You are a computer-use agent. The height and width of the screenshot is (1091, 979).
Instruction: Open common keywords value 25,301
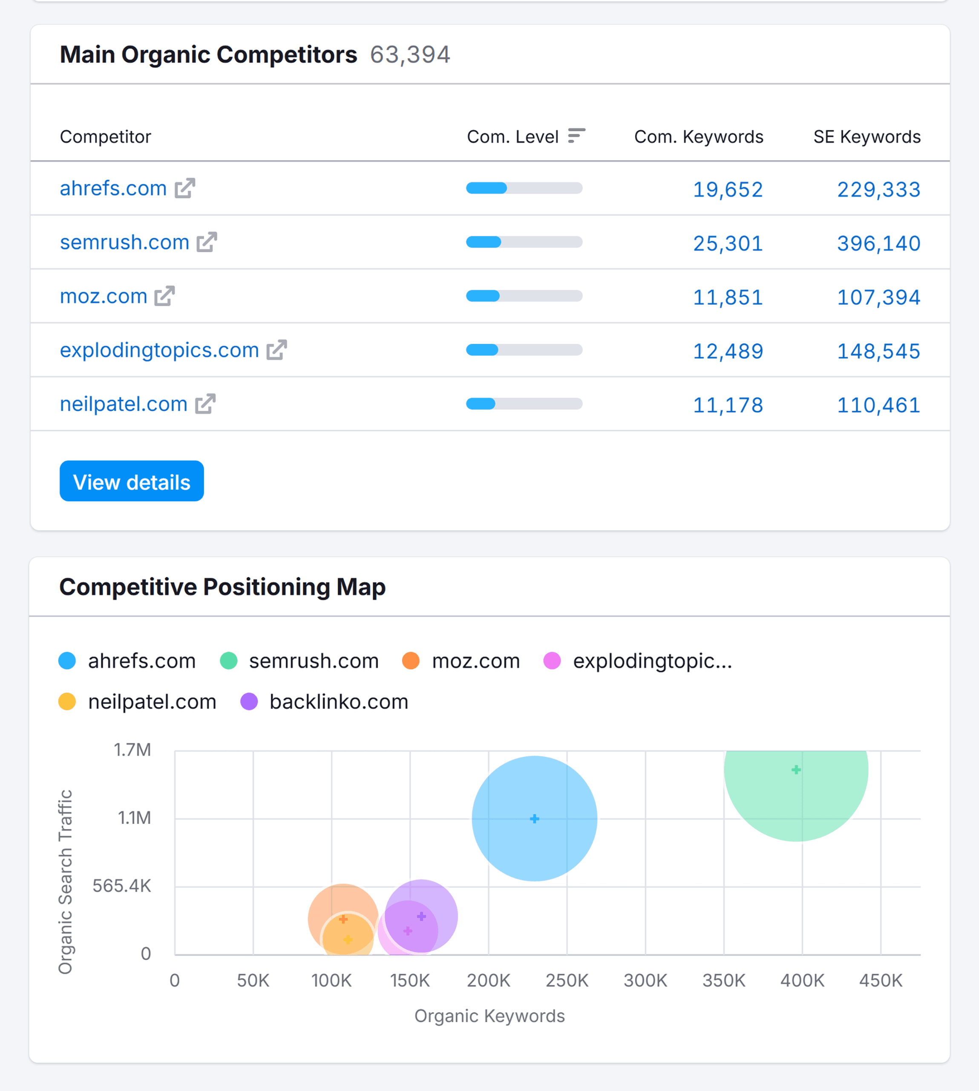pos(728,243)
